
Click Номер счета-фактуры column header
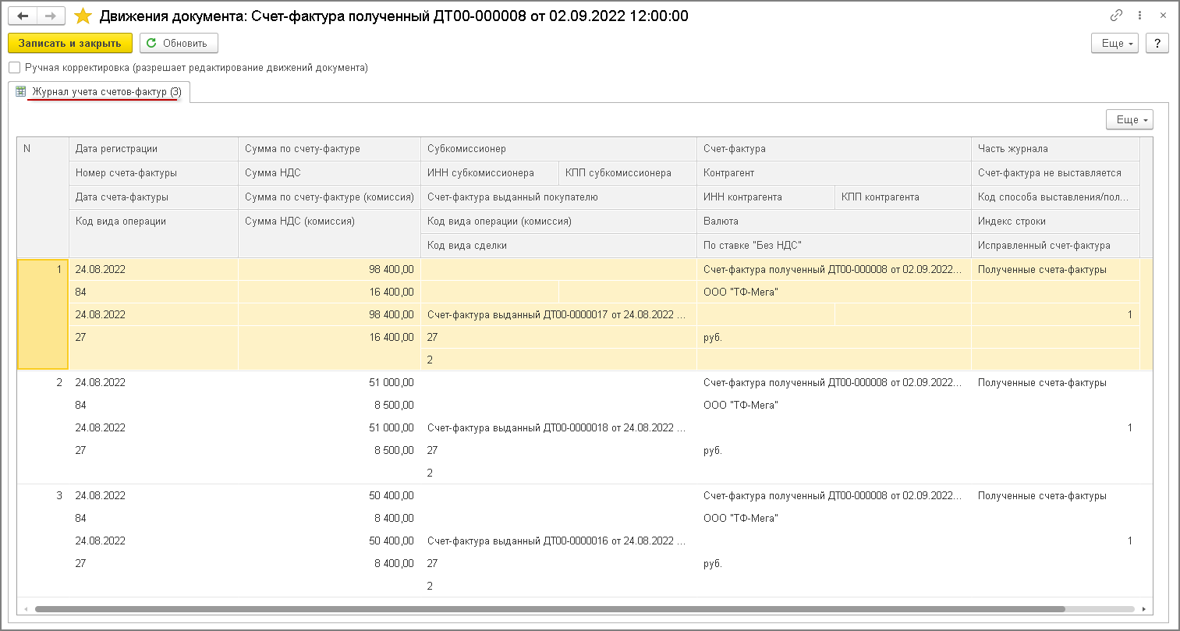(x=154, y=173)
